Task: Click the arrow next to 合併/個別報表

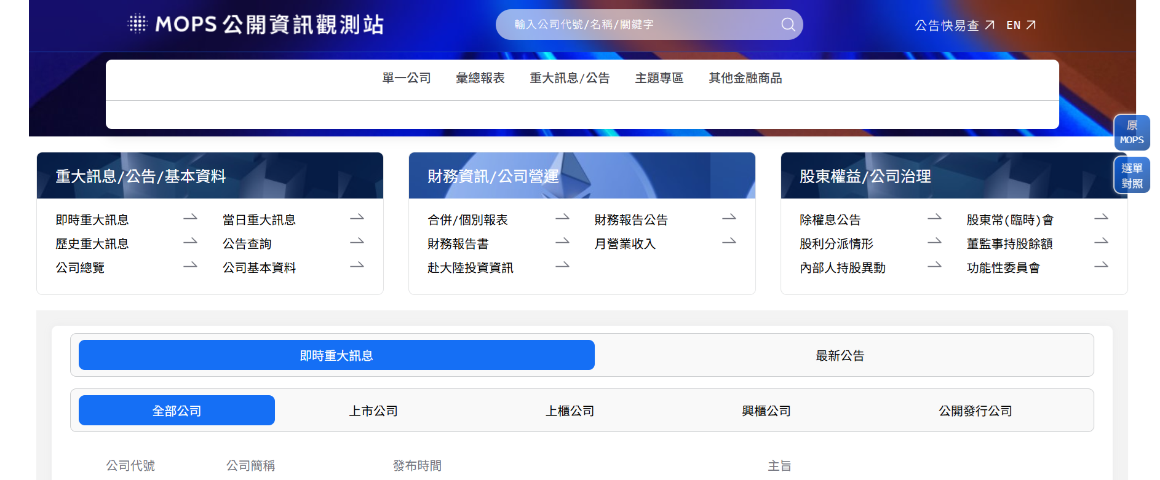Action: (x=563, y=218)
